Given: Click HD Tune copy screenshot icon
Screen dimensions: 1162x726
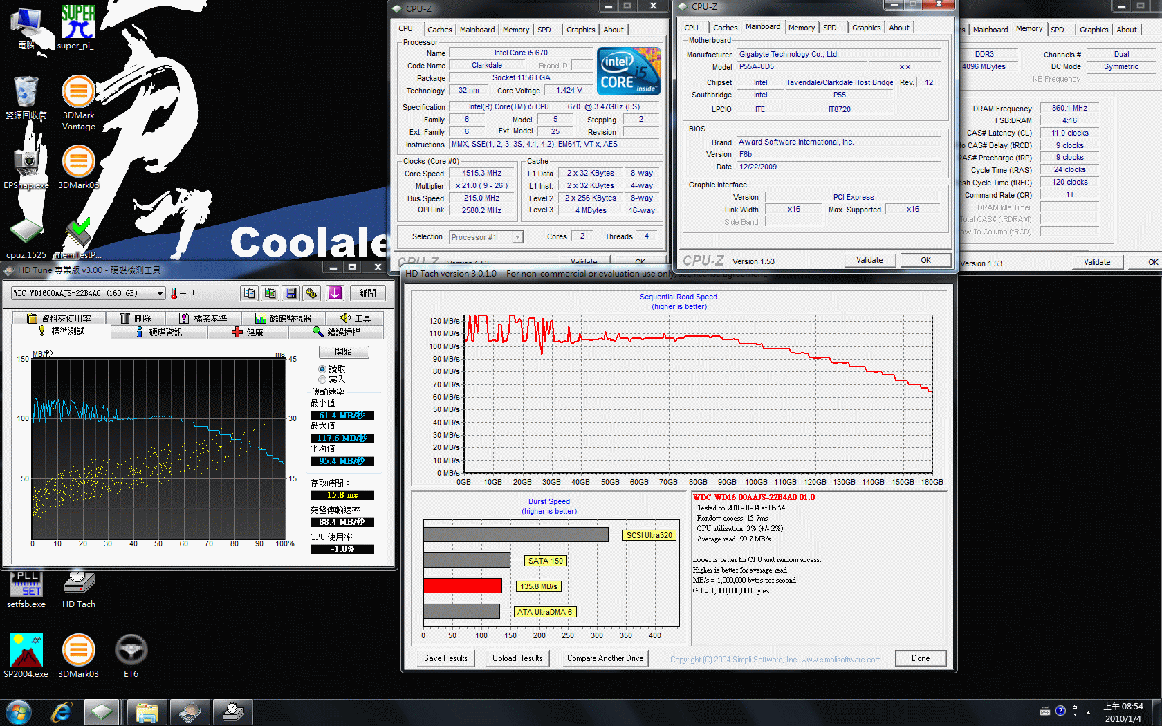Looking at the screenshot, I should click(x=270, y=293).
